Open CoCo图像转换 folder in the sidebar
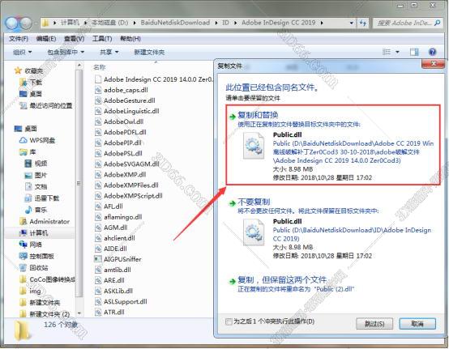449x349 pixels. pos(47,279)
